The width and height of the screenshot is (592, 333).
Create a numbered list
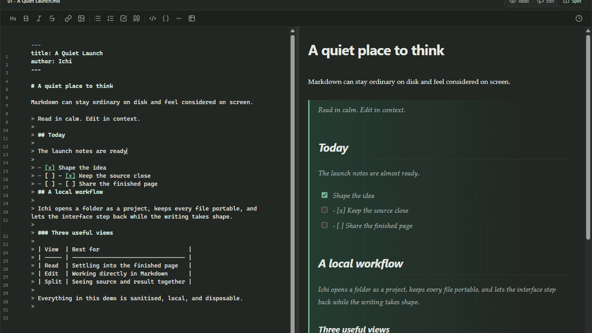[110, 18]
